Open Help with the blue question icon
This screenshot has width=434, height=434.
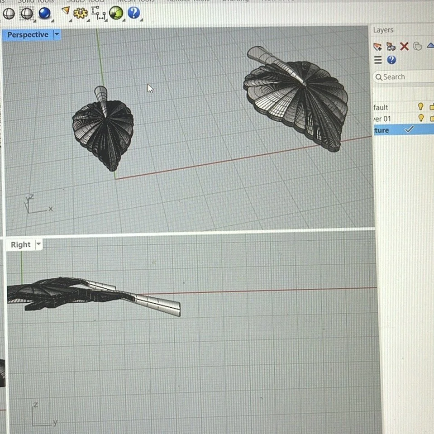[x=134, y=13]
